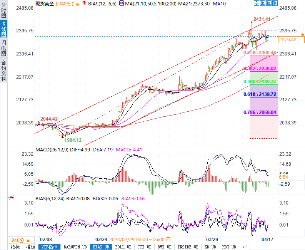Click the BIAS(12,-6,6) indicator label
This screenshot has width=305, height=250.
[102, 4]
